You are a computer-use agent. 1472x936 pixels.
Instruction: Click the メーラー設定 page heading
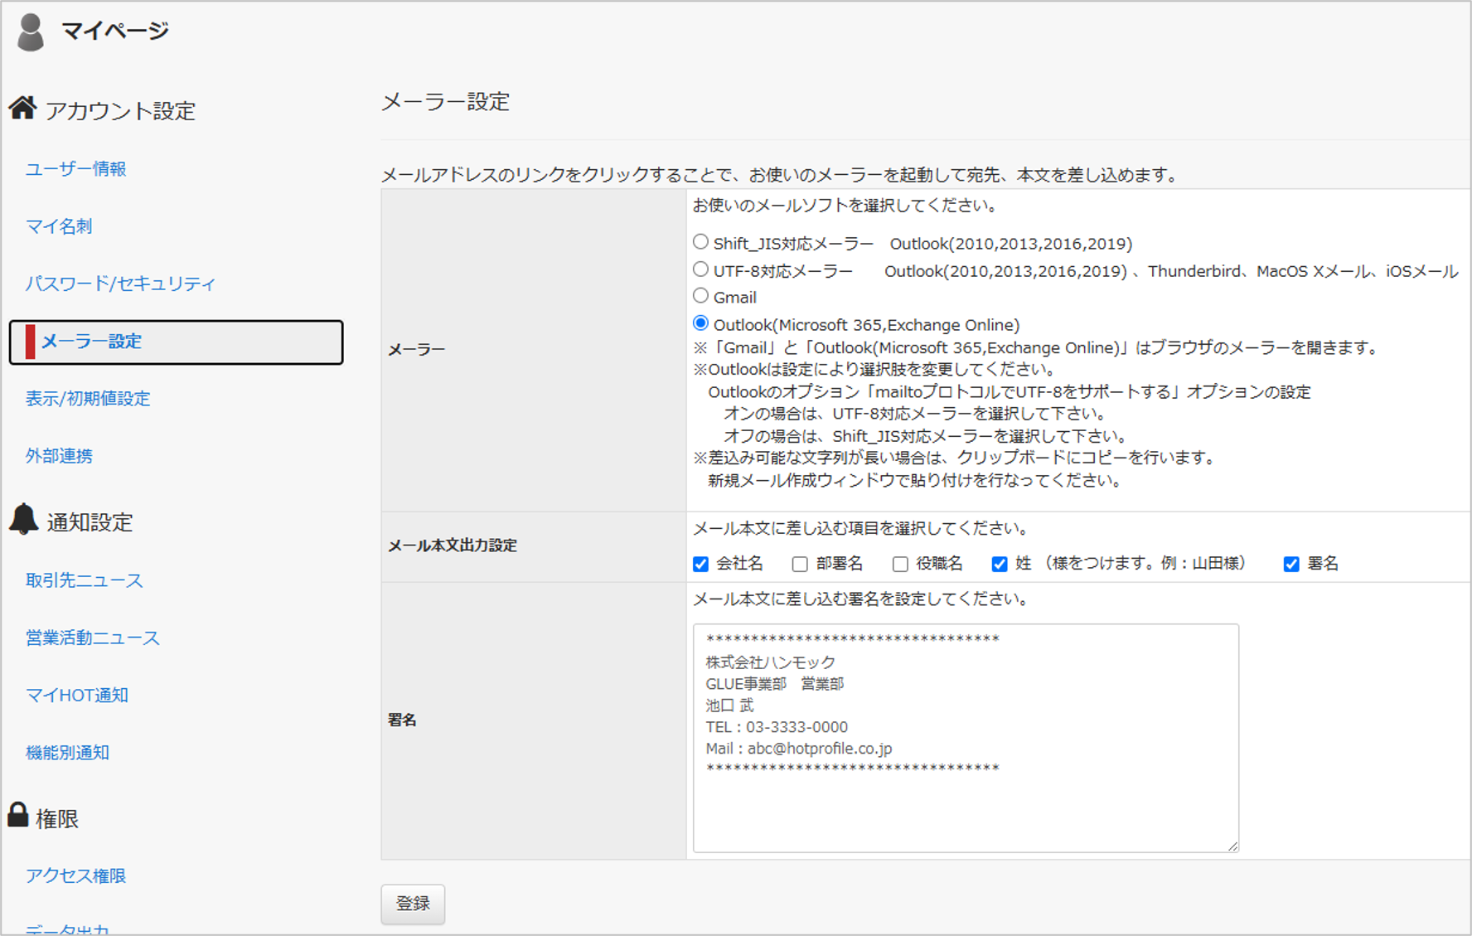(445, 102)
